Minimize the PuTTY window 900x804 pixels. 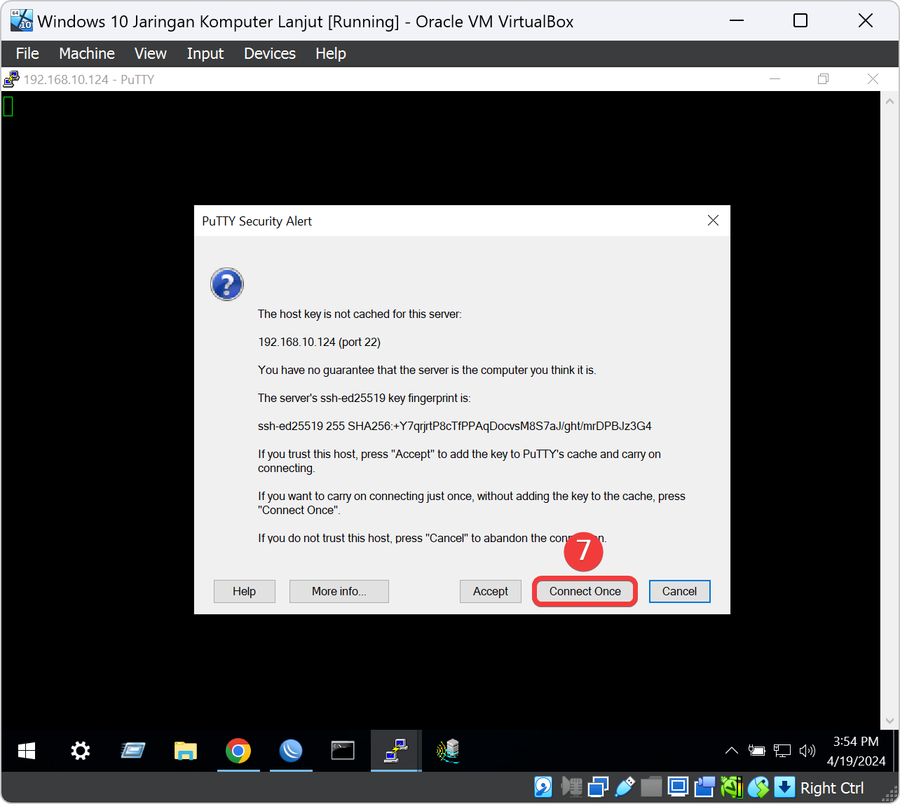(775, 79)
